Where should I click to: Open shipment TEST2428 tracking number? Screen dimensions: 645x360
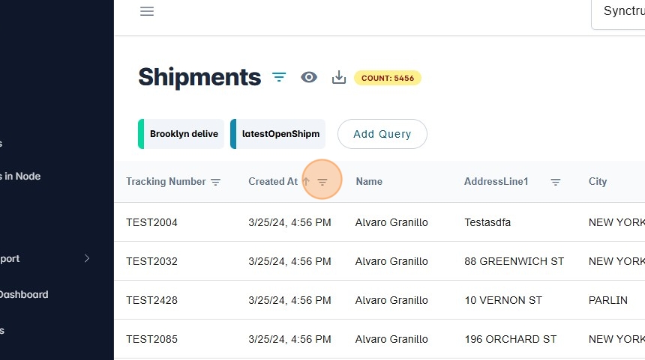[151, 300]
